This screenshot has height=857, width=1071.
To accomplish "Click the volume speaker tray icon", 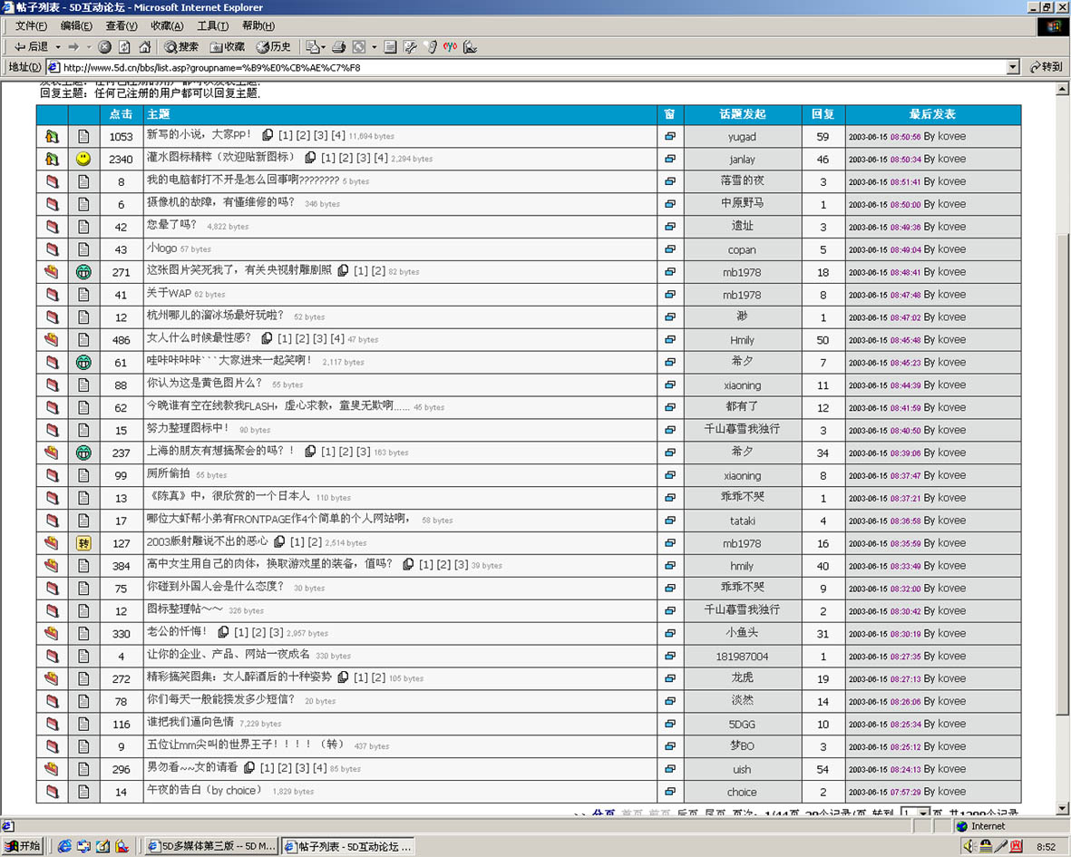I will tap(969, 846).
